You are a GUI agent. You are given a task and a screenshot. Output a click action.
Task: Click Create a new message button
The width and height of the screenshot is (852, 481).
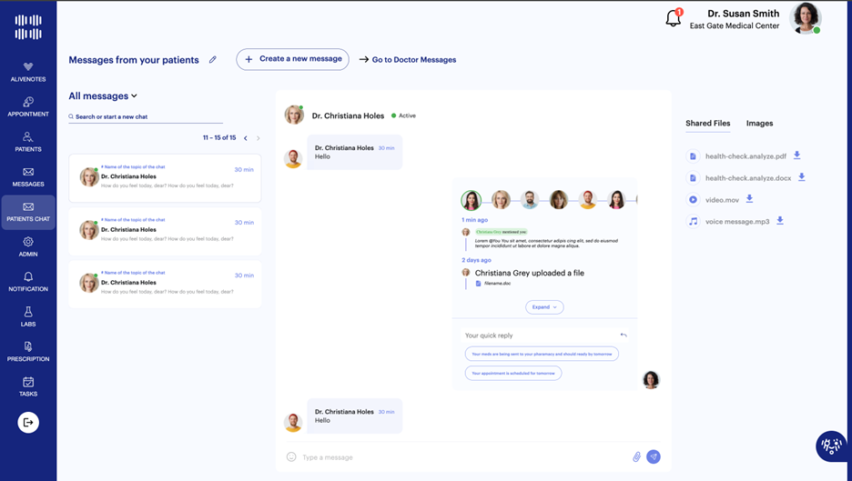click(x=292, y=59)
